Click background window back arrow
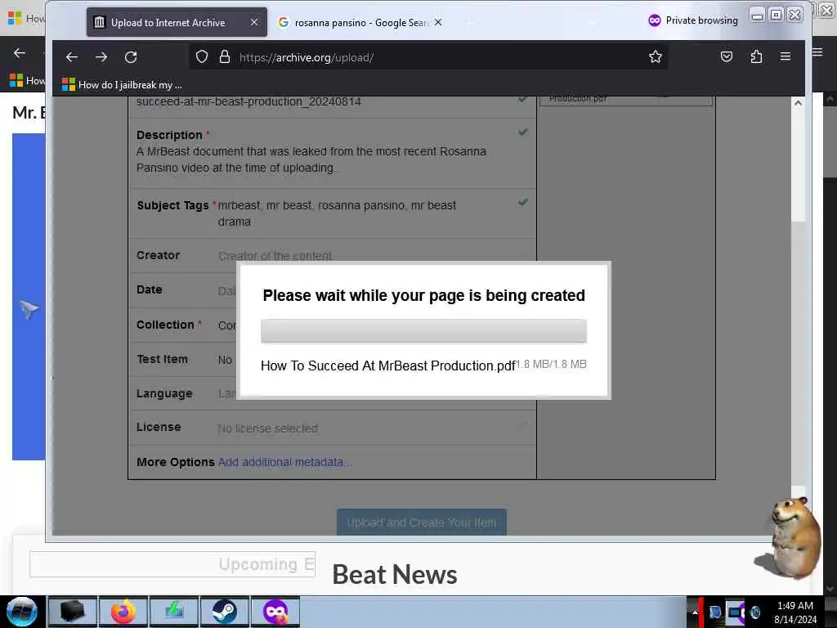The image size is (837, 628). click(20, 53)
